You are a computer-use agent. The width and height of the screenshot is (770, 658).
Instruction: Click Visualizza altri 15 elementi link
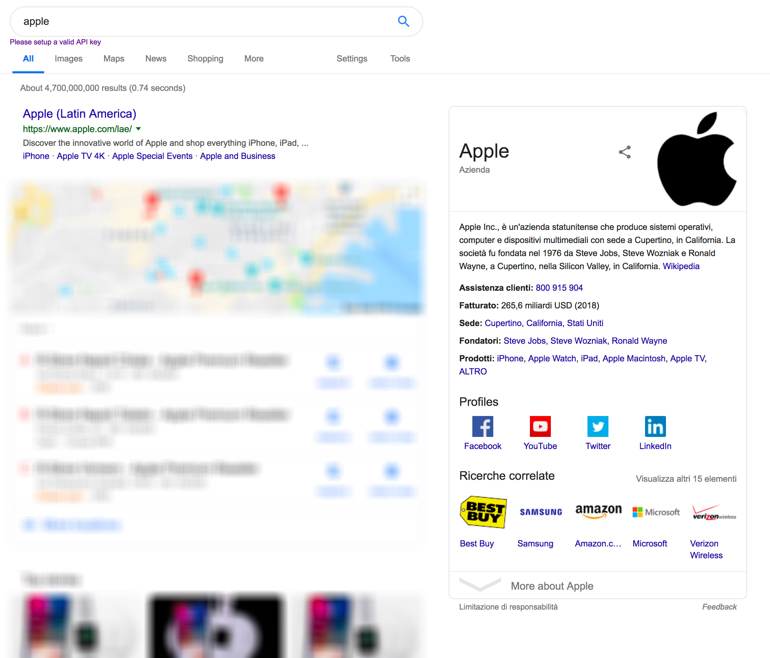click(686, 478)
